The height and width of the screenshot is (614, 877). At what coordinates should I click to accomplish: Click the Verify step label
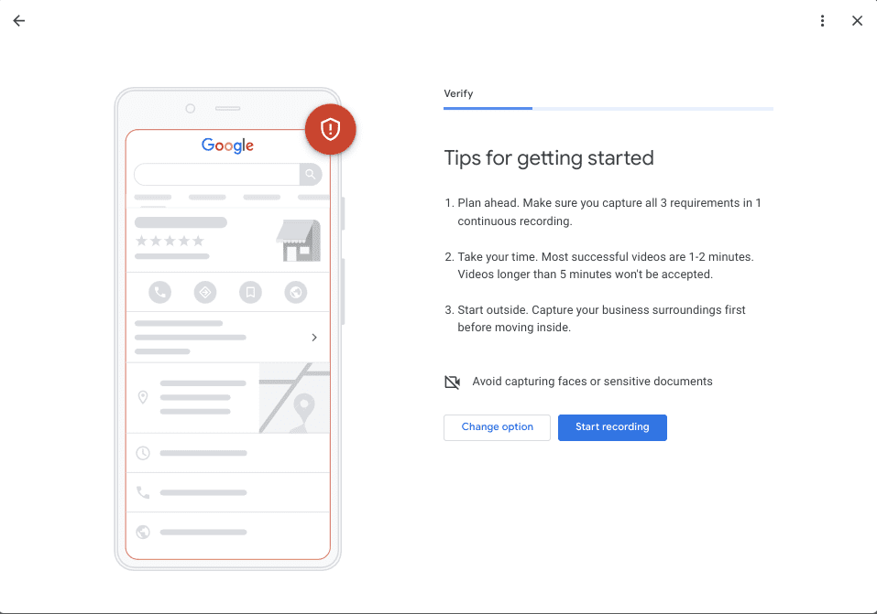coord(458,94)
